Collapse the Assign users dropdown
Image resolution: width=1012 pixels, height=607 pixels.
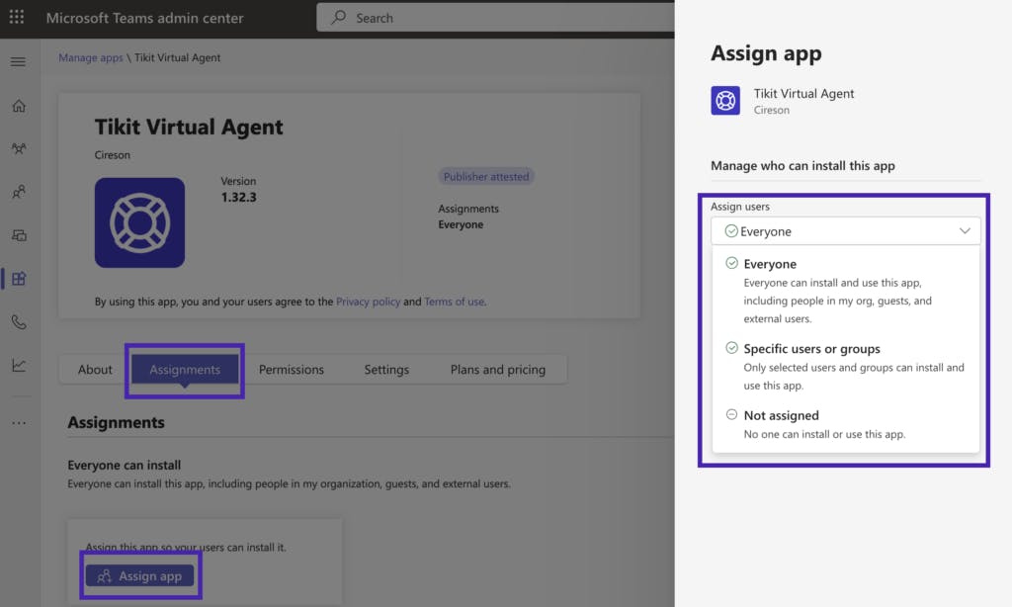coord(965,231)
